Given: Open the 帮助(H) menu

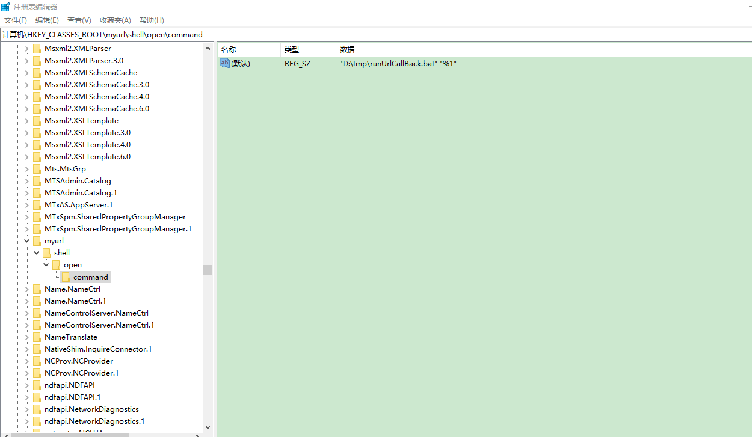Looking at the screenshot, I should (x=152, y=20).
